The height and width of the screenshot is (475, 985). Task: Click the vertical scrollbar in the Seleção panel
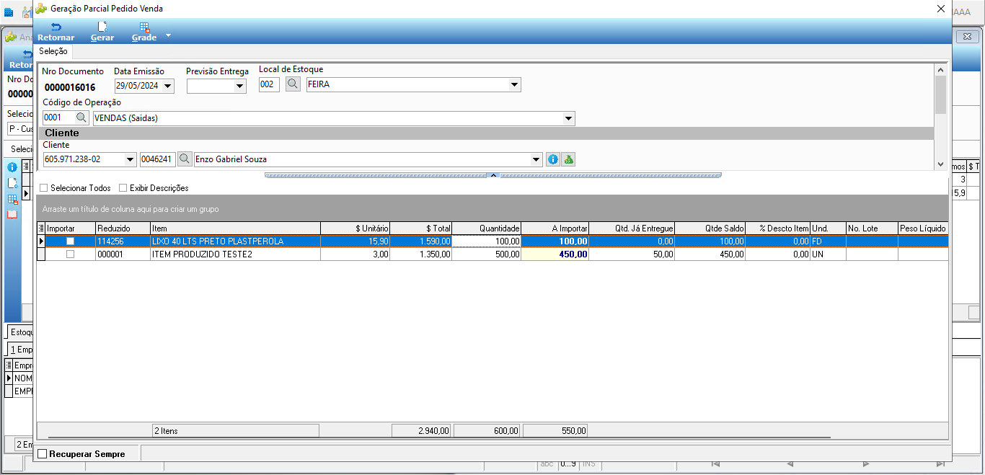click(x=940, y=117)
